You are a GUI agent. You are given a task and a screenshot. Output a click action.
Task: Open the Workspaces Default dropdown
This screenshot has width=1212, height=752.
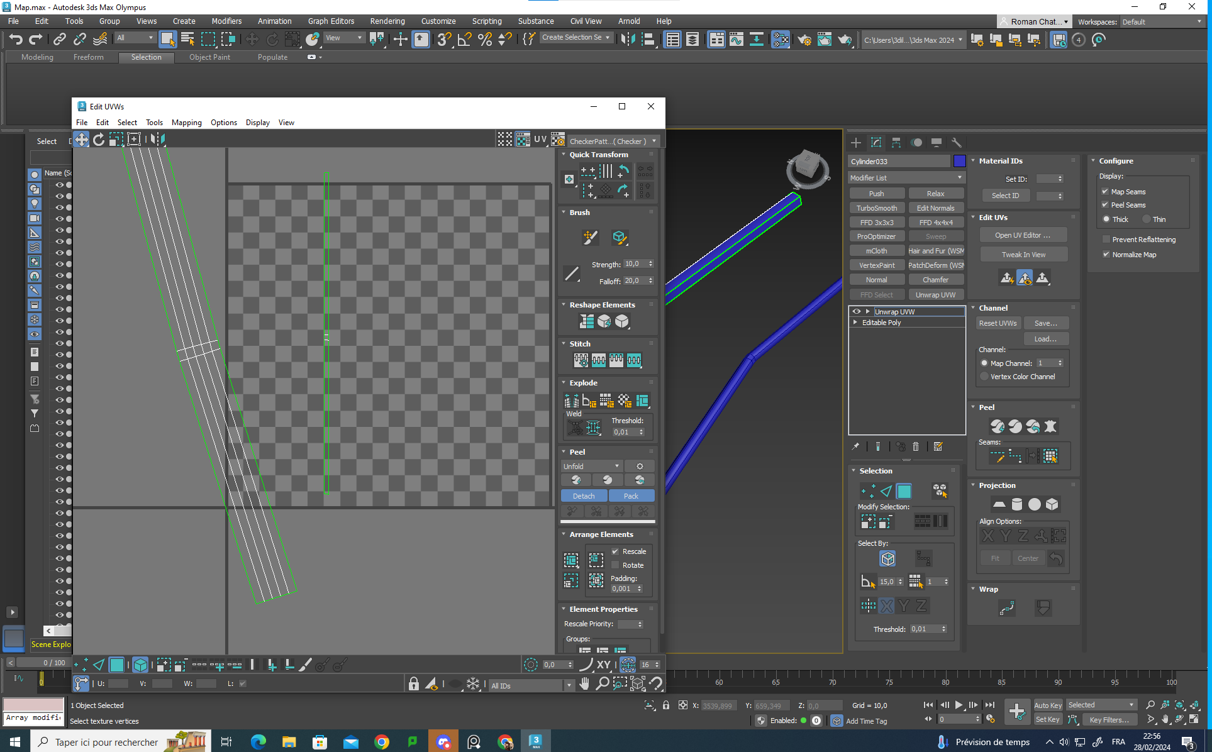pyautogui.click(x=1162, y=21)
